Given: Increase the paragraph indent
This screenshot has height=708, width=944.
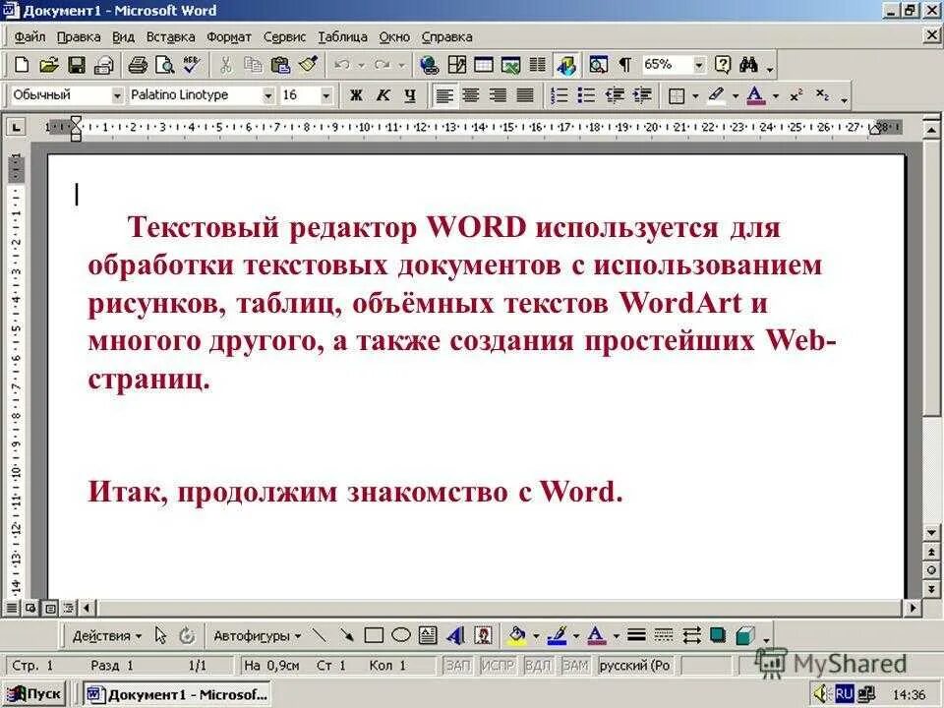Looking at the screenshot, I should (x=643, y=95).
